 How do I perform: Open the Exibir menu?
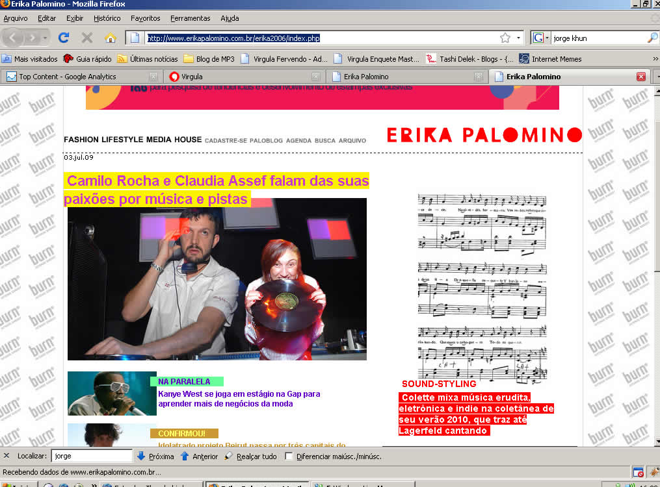pos(75,18)
